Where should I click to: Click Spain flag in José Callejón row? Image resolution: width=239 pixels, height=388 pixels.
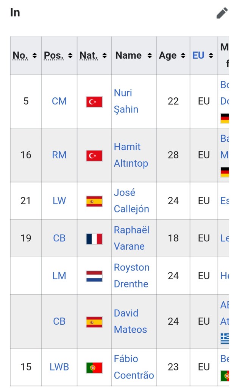[94, 201]
